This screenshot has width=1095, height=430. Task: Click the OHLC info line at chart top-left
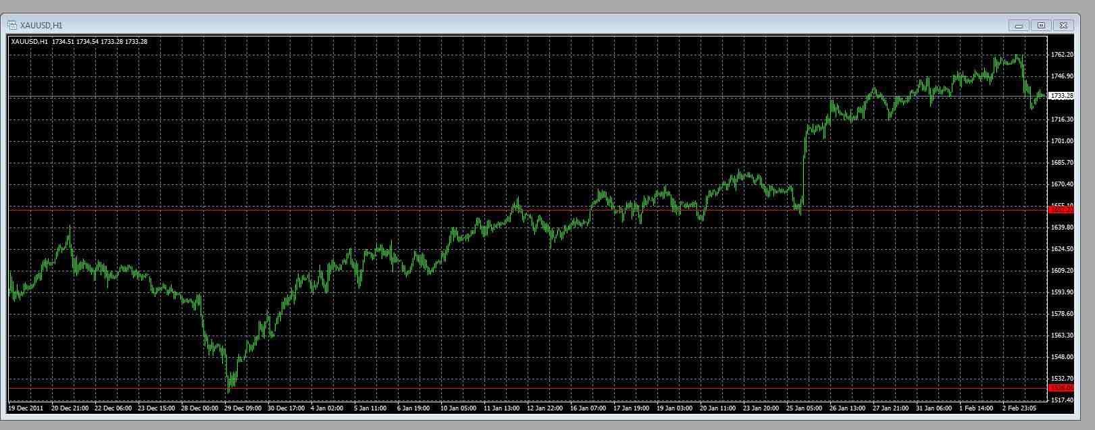(x=79, y=42)
